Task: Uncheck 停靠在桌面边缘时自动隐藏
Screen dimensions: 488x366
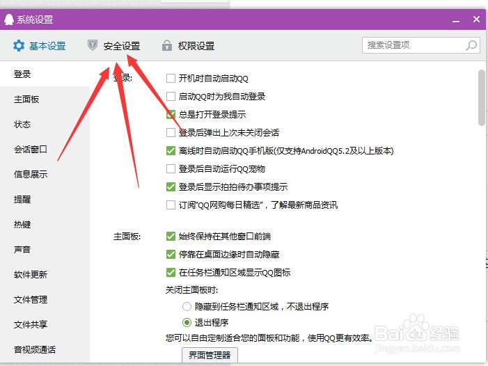Action: 171,255
